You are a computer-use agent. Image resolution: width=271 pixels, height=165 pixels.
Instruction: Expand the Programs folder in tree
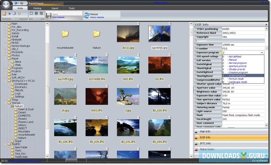[5, 68]
